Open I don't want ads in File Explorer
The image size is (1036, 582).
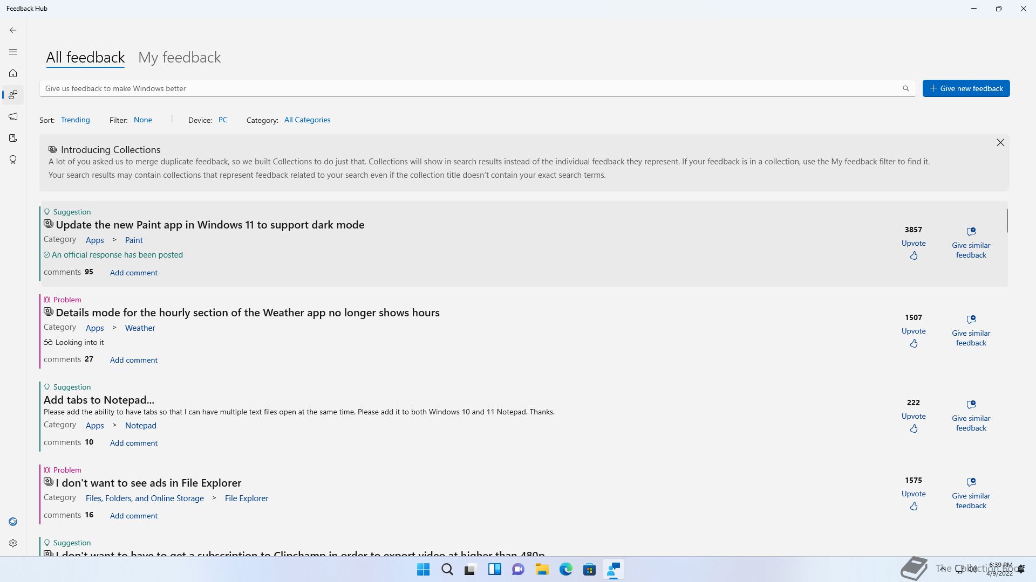148,483
